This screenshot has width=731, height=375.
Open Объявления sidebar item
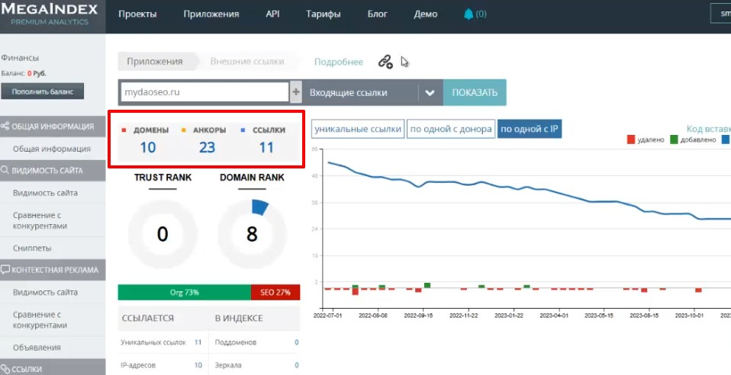click(37, 348)
